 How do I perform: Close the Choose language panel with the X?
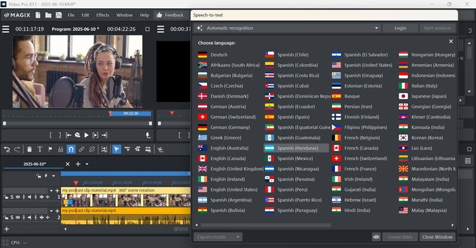tap(451, 41)
